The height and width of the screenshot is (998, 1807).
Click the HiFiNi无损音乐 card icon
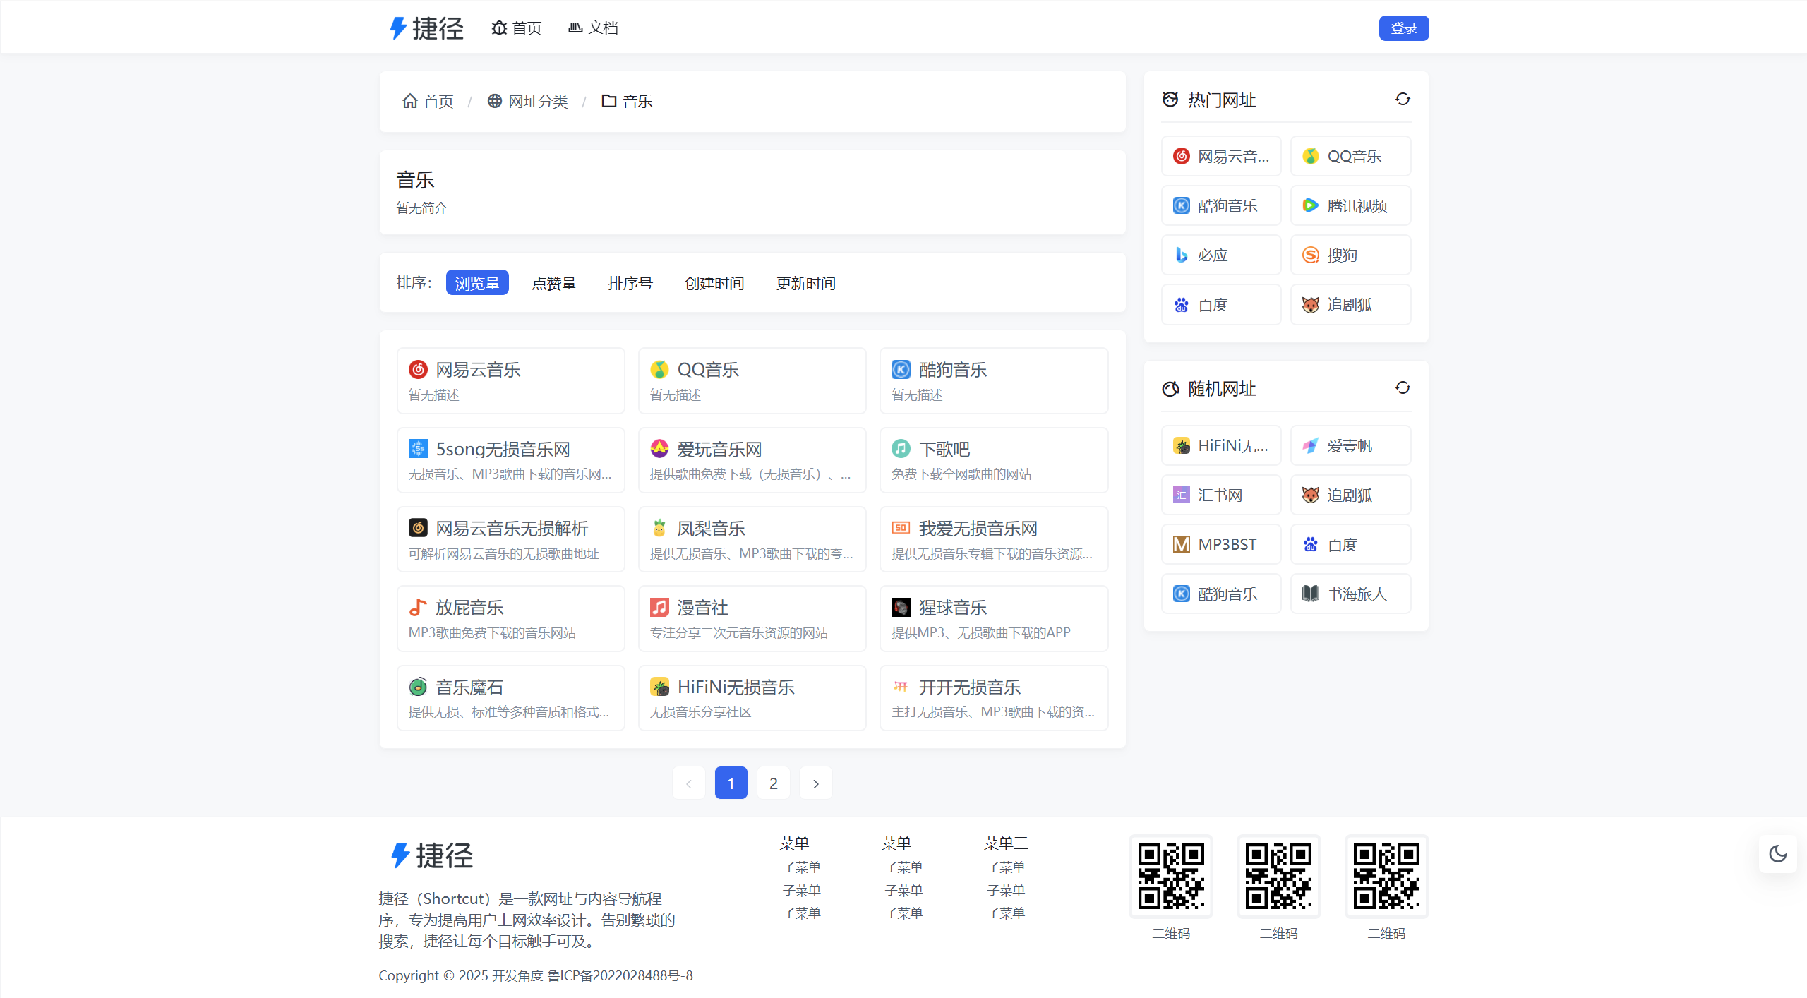tap(659, 687)
